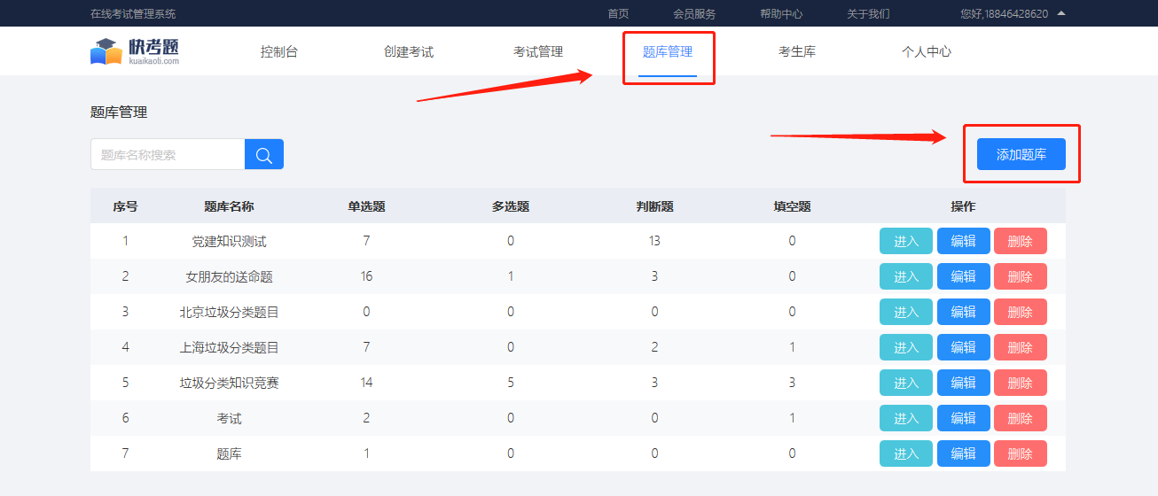1158x496 pixels.
Task: Open the 帮助中心 link
Action: [781, 13]
